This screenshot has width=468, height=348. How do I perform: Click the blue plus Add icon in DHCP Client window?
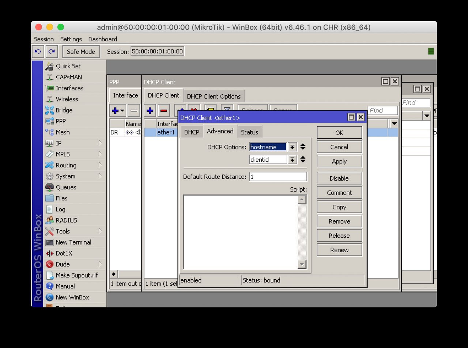tap(150, 110)
